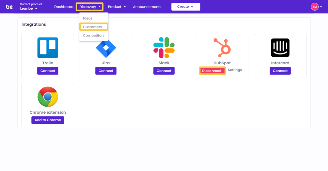The image size is (328, 171).
Task: Select Customers from Discovery menu
Action: point(93,27)
